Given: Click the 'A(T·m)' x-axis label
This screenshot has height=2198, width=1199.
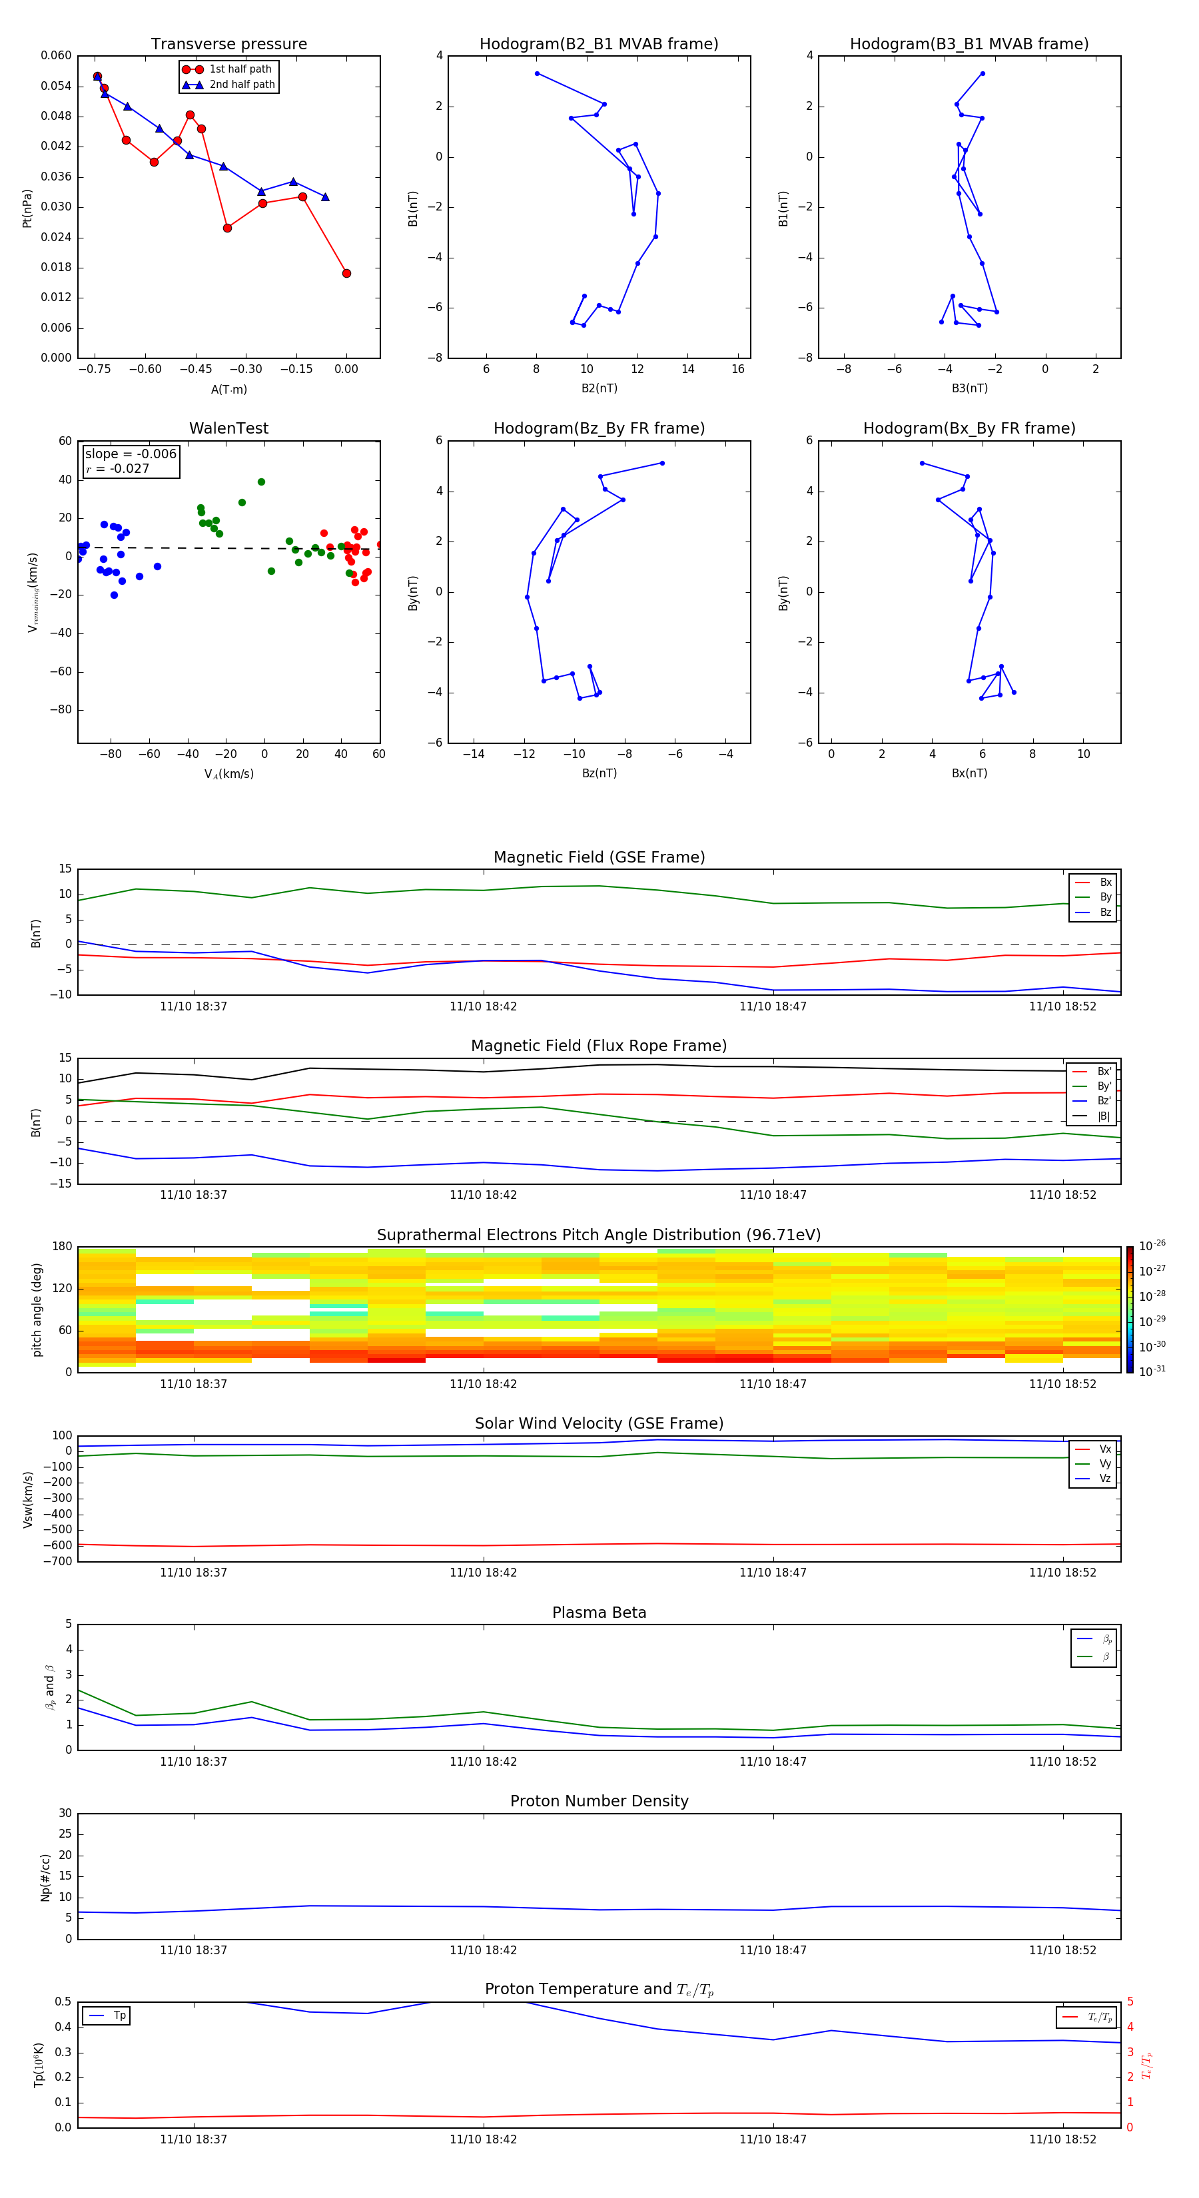Looking at the screenshot, I should [228, 389].
